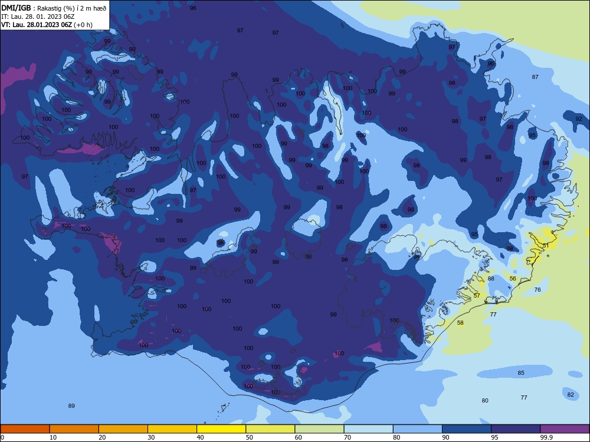Image resolution: width=590 pixels, height=442 pixels.
Task: Click the 'DMI/IGB : Rakastig (%)' title line
Action: coord(54,8)
